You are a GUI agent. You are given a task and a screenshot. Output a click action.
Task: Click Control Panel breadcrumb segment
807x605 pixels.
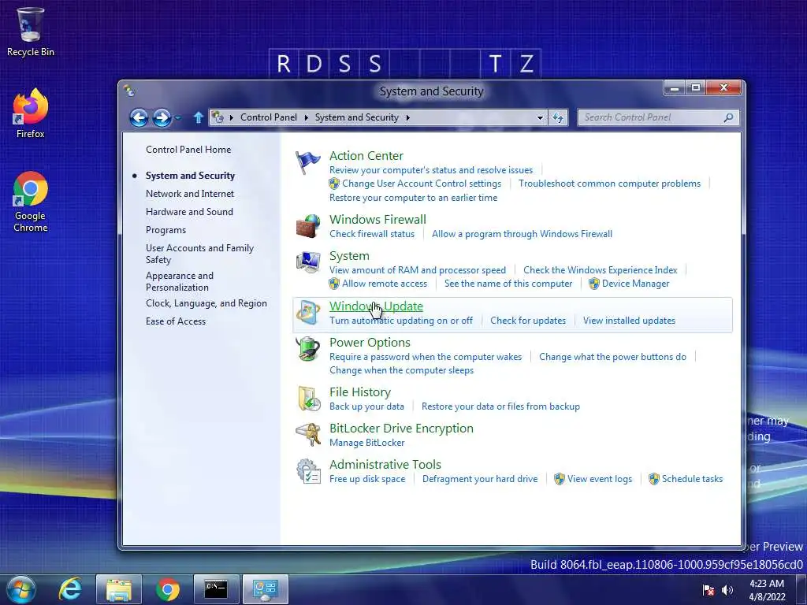(269, 117)
